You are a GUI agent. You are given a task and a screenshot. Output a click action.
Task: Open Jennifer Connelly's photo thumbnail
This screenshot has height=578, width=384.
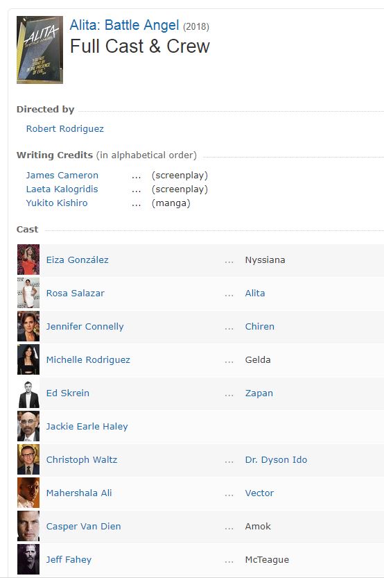coord(28,326)
